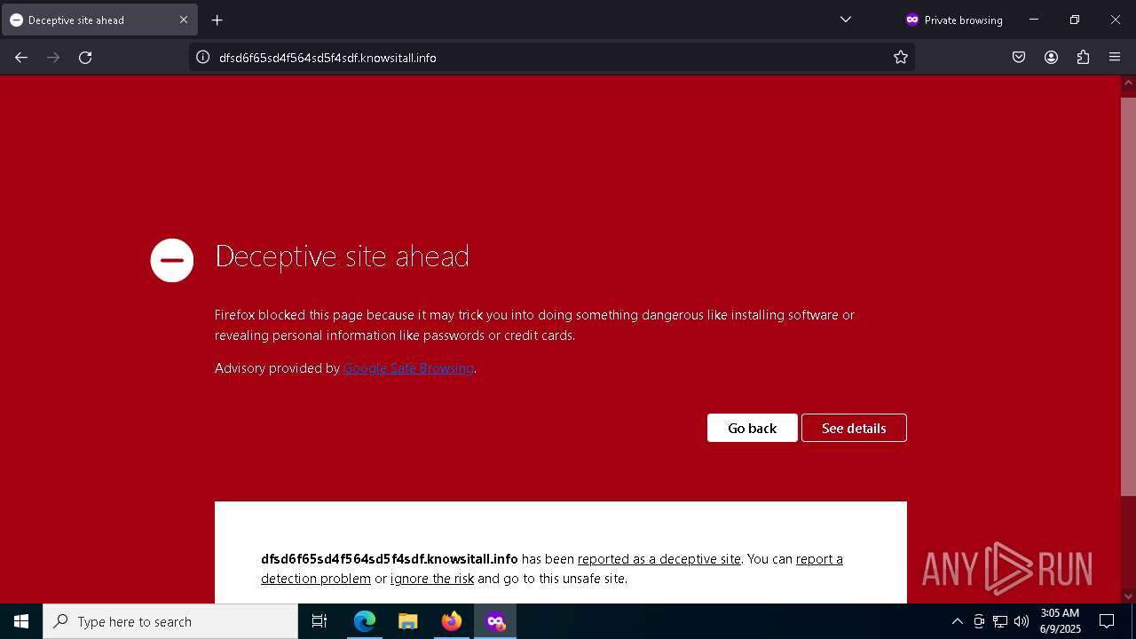This screenshot has height=639, width=1136.
Task: Click the See details button
Action: pos(854,428)
